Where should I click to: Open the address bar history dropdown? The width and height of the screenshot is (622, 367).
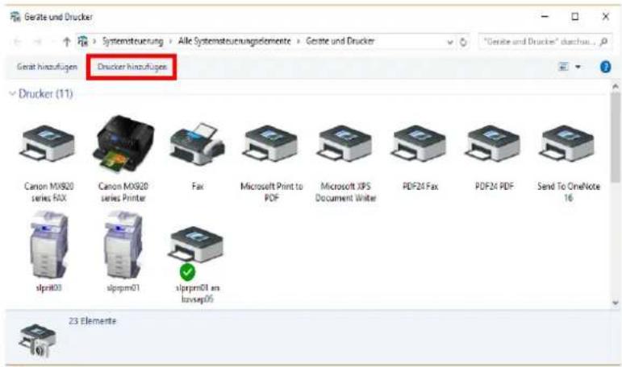pyautogui.click(x=450, y=42)
